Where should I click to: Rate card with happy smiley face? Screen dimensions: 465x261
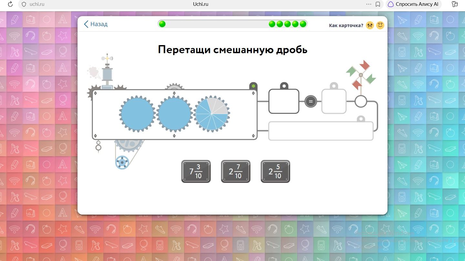coord(380,25)
